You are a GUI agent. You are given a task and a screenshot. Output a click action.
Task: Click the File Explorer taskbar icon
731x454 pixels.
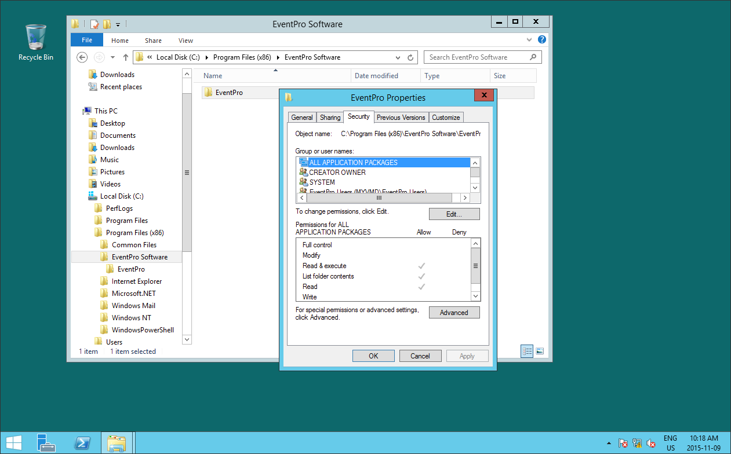click(117, 443)
